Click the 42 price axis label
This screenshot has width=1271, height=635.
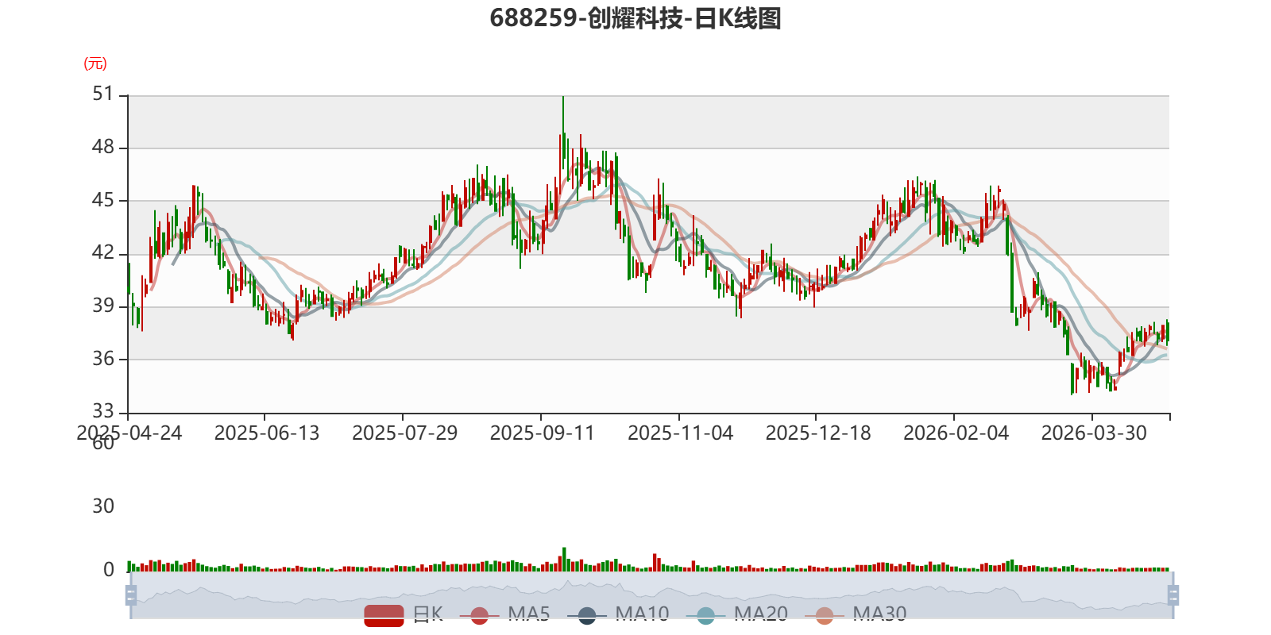tap(103, 252)
